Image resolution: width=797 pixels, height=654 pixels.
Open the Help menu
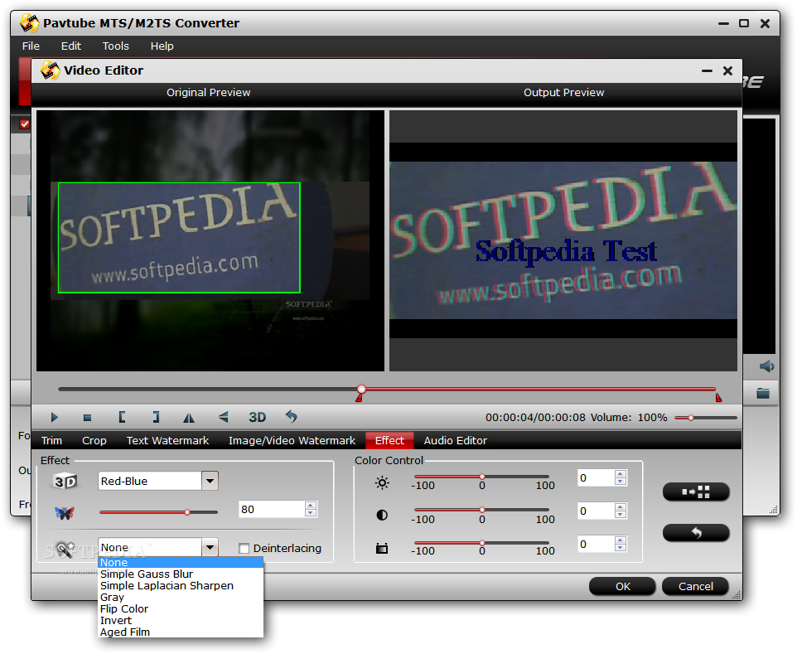(x=162, y=46)
